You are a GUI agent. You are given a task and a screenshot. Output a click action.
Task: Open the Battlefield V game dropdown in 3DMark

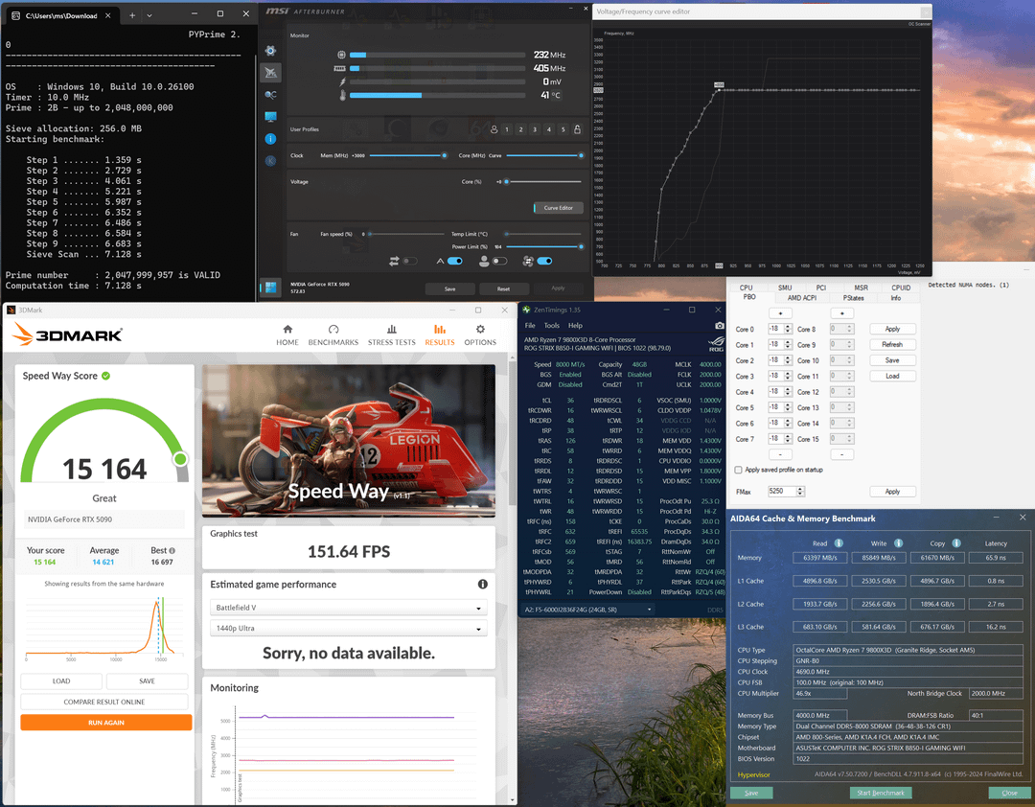coord(349,608)
